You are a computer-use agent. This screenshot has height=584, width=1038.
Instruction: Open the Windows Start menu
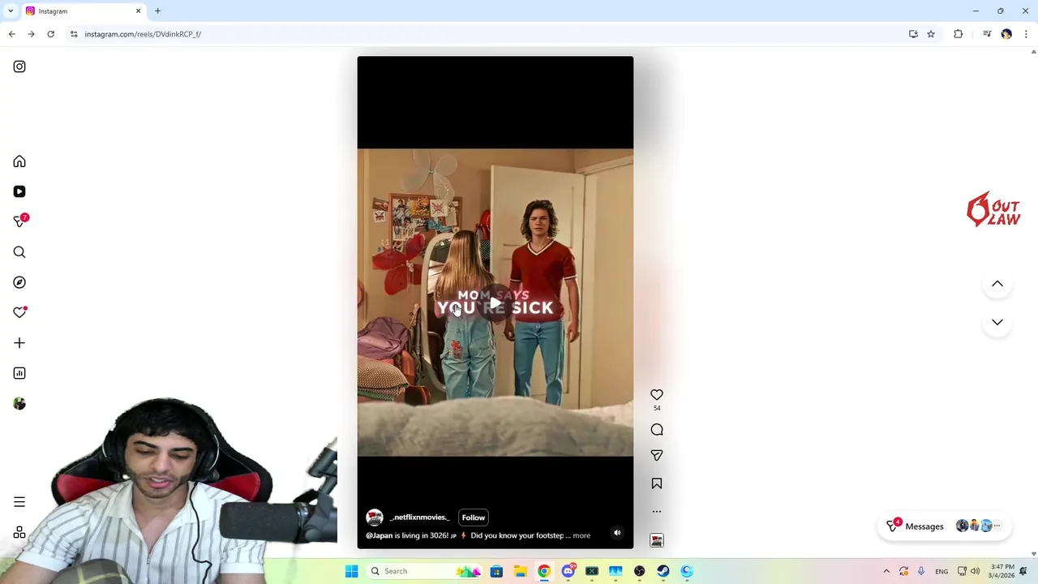click(x=351, y=571)
